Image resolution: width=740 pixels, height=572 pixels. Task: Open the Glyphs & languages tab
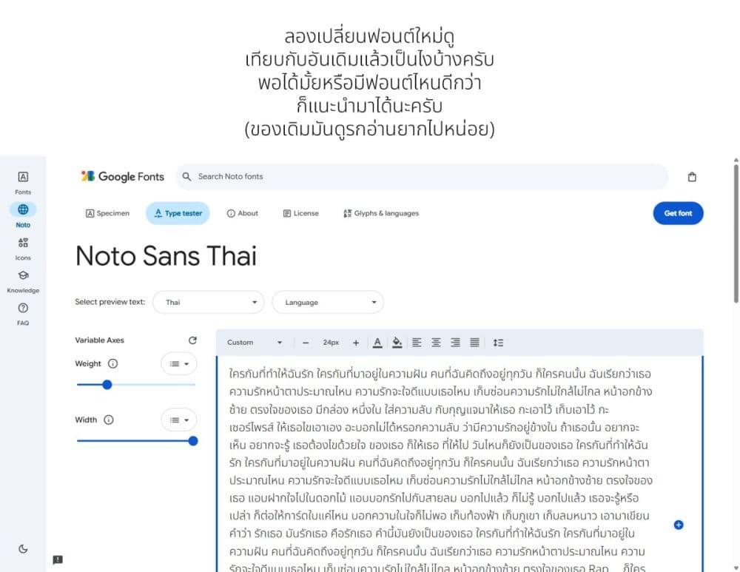[x=381, y=213]
